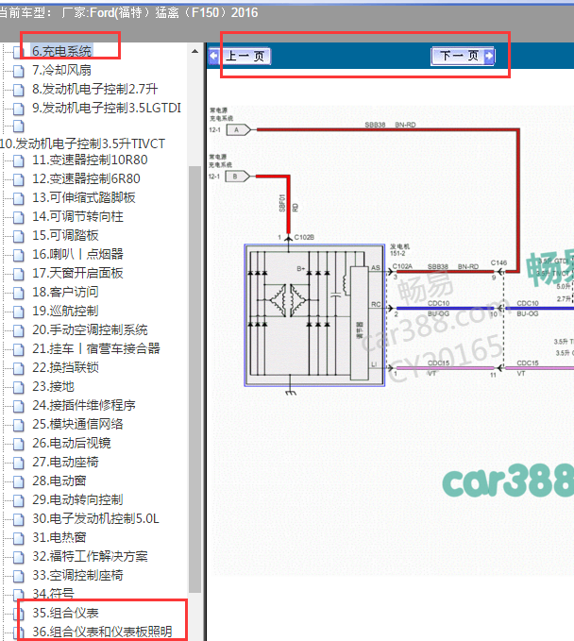Open 12.变速器控制6R80

[x=86, y=178]
